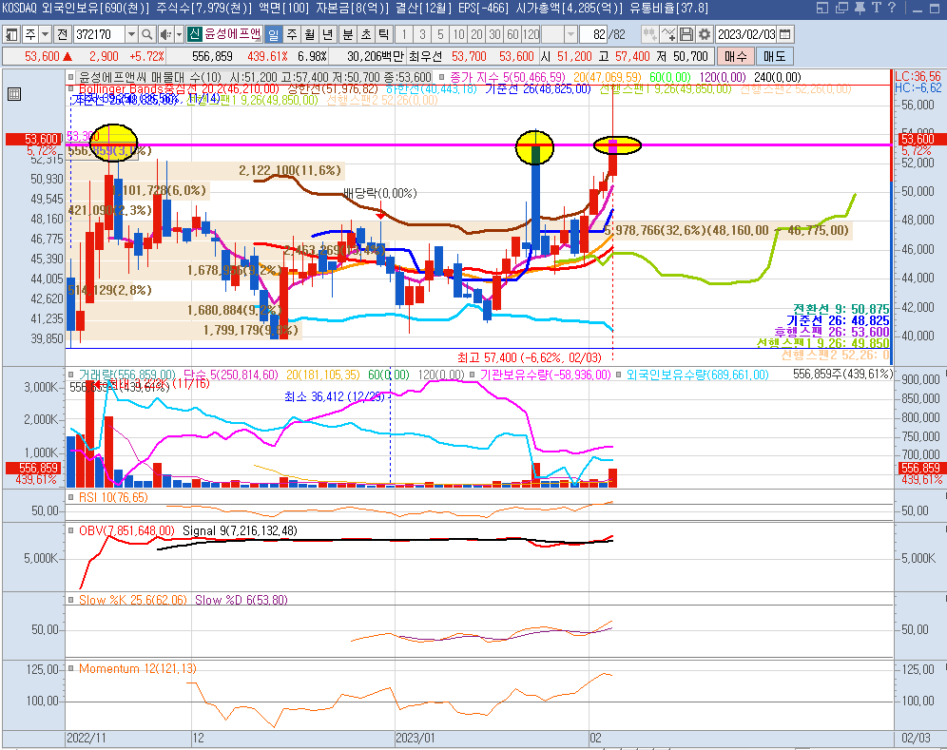The width and height of the screenshot is (947, 750).
Task: Click the speaker sound alert icon
Action: 165,34
